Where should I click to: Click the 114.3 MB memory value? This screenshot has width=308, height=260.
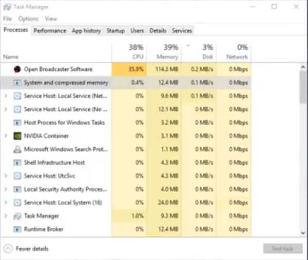point(167,69)
